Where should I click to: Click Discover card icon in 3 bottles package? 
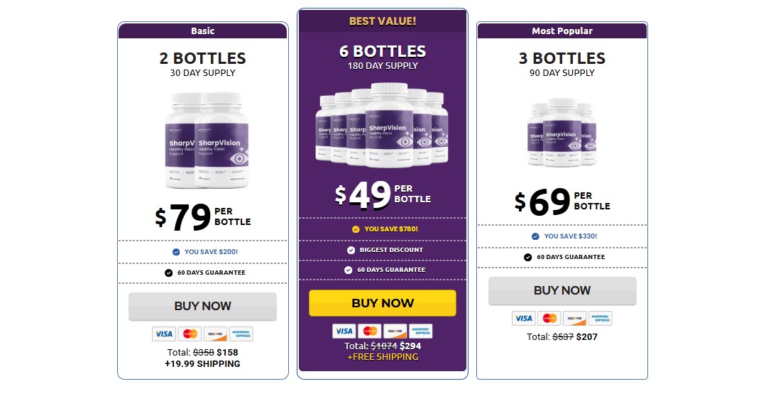(x=574, y=318)
